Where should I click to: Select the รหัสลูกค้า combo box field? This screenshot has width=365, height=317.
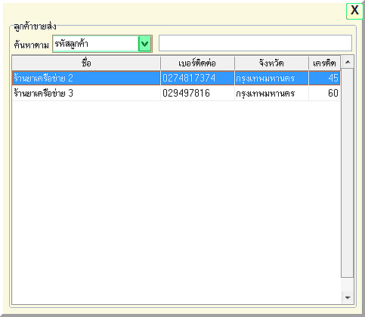click(102, 44)
